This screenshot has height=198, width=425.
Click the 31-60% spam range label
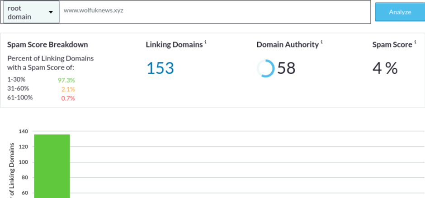18,89
